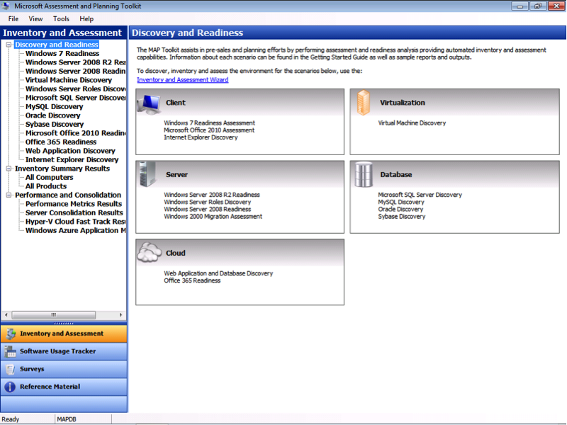The height and width of the screenshot is (425, 567).
Task: Click Windows Server 2008 R2 Readiness in Server card
Action: tap(212, 195)
